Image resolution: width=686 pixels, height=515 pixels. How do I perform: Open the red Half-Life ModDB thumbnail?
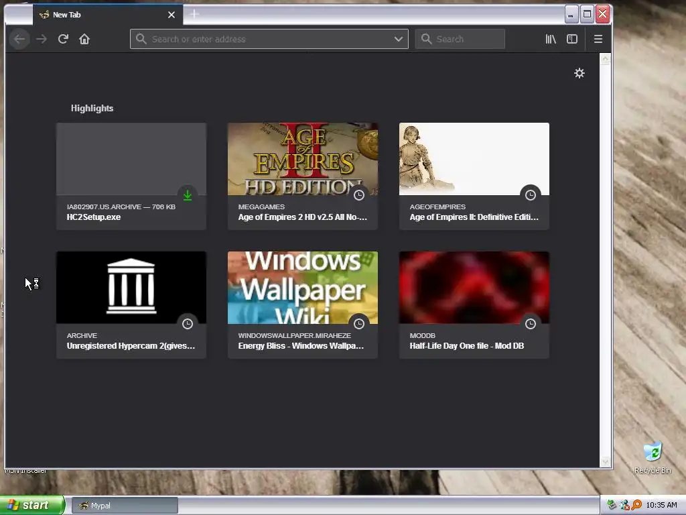474,288
